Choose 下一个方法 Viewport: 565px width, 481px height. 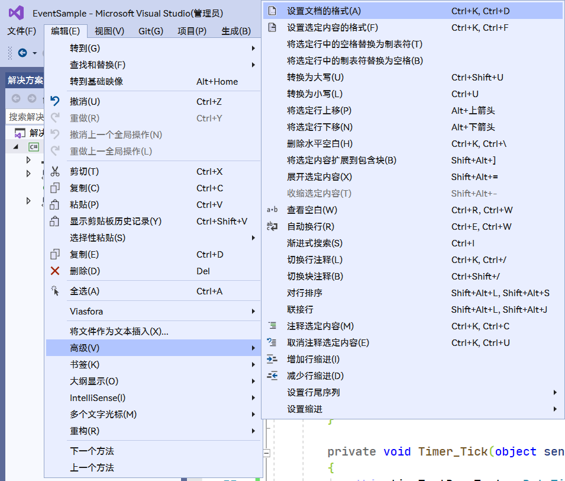pyautogui.click(x=153, y=451)
